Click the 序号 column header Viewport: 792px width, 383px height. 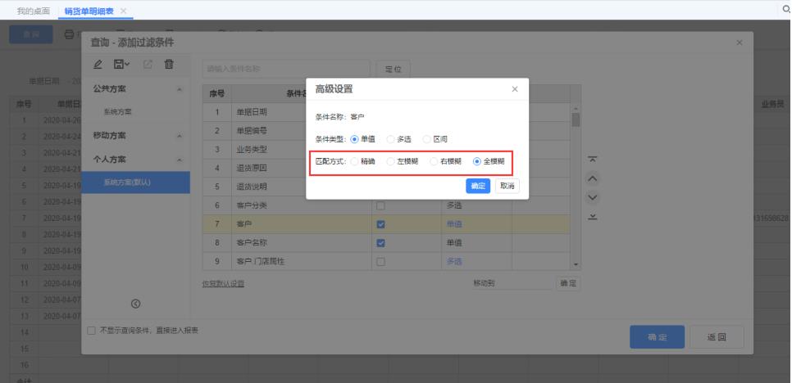coord(217,94)
